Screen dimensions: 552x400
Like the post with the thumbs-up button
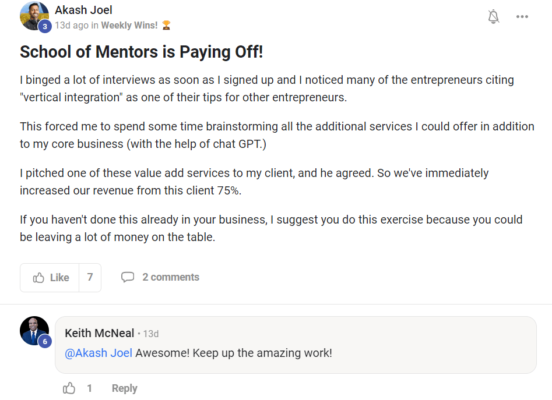51,278
